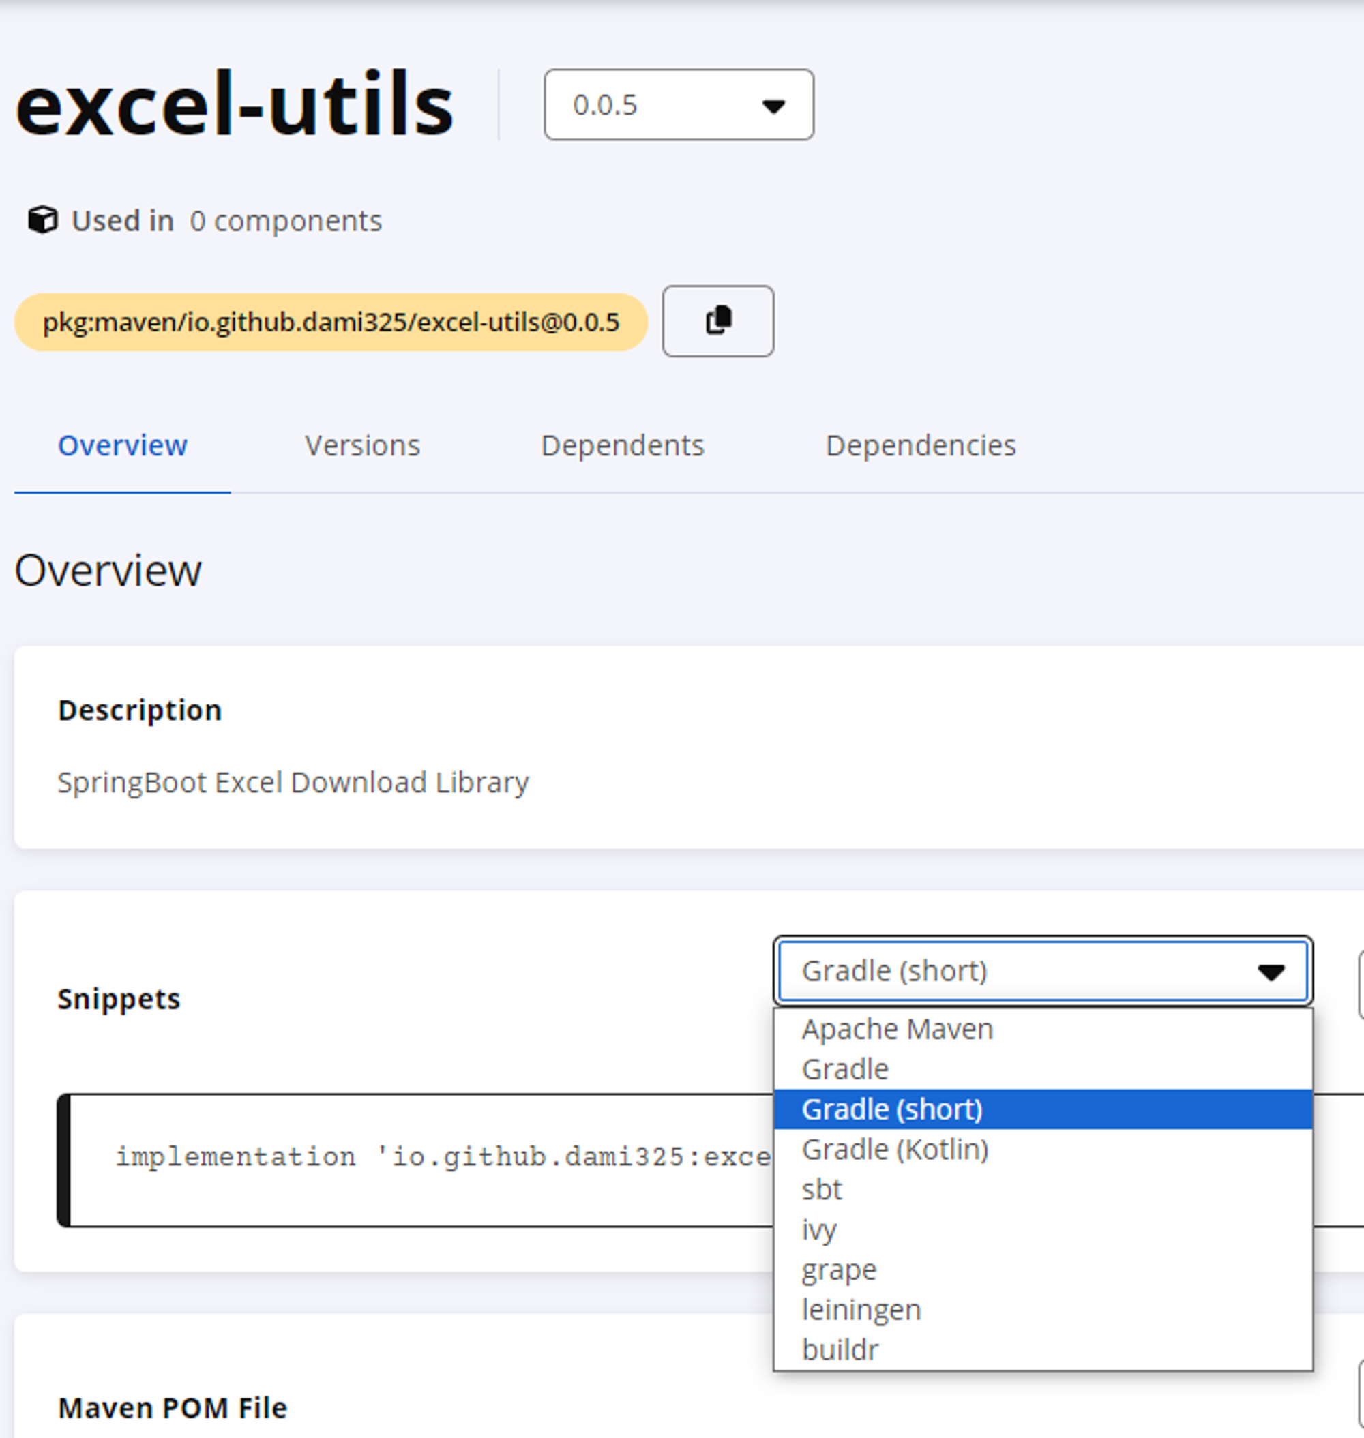Click the excel-utils page title

234,103
